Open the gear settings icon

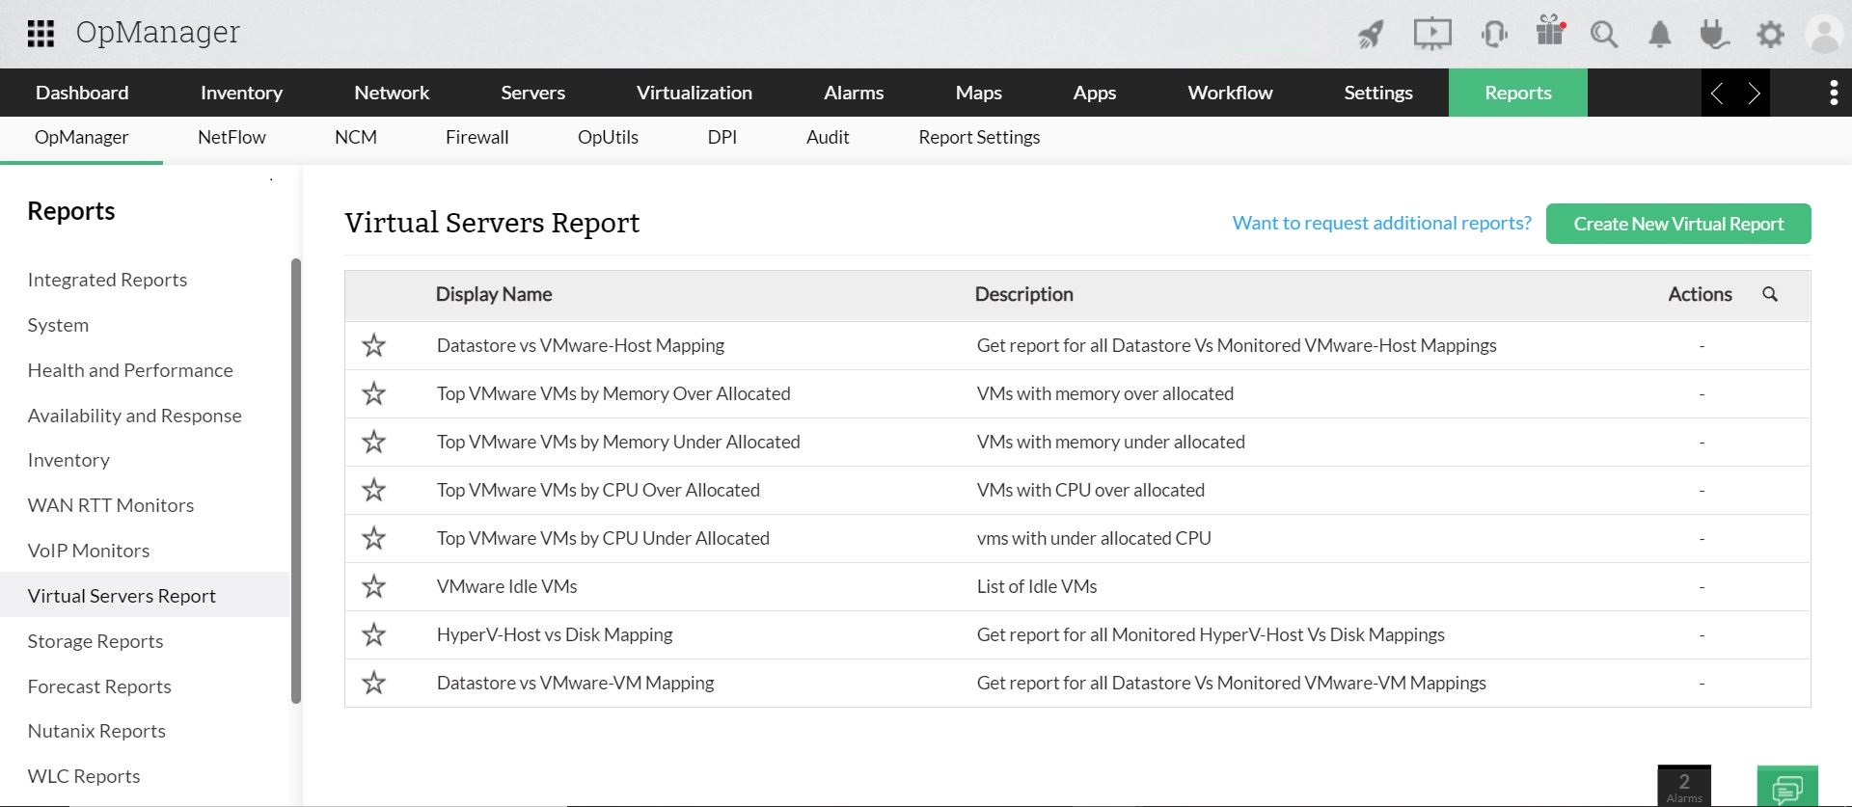(x=1770, y=35)
